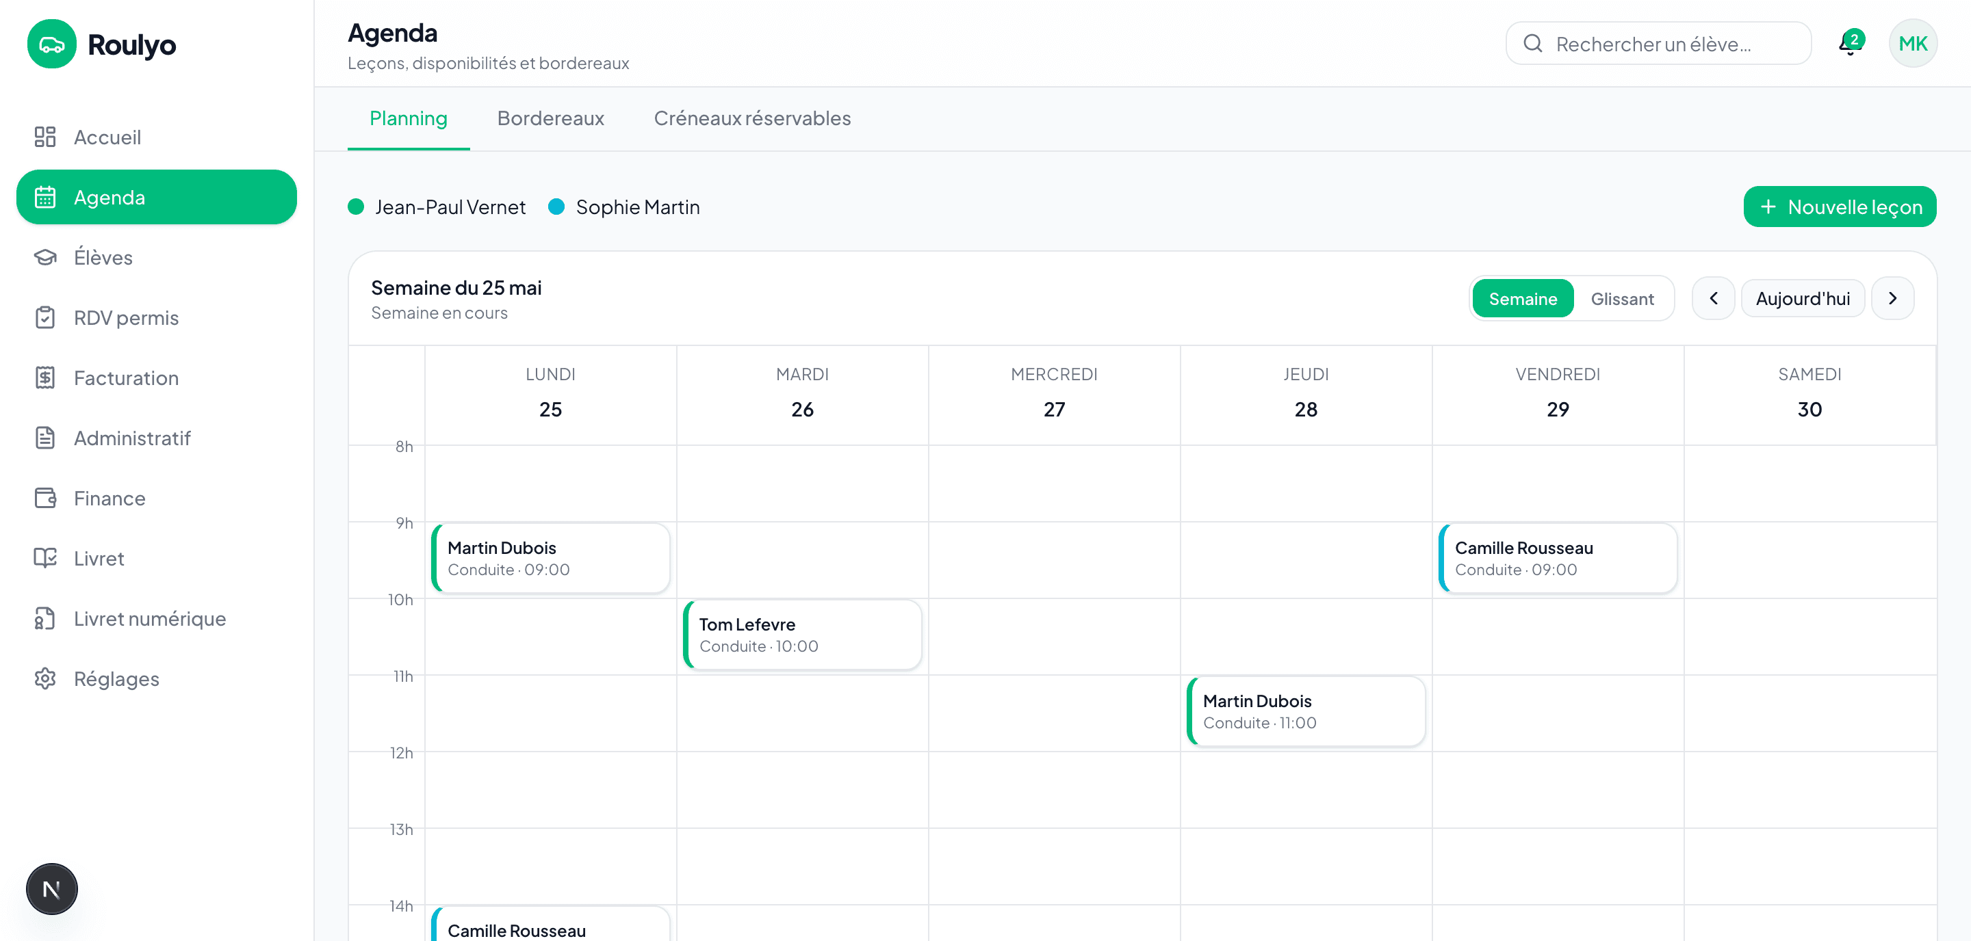Click the 8h time label
The width and height of the screenshot is (1971, 941).
click(x=404, y=447)
